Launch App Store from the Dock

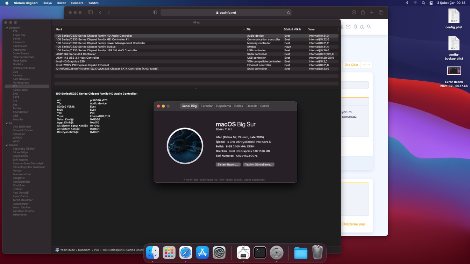202,252
